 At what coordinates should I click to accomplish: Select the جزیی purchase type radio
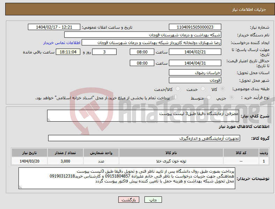231,97
